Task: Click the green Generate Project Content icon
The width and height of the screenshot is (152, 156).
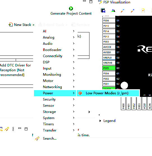Action: click(x=71, y=8)
